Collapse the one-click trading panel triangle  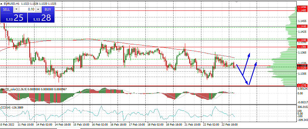[2, 4]
